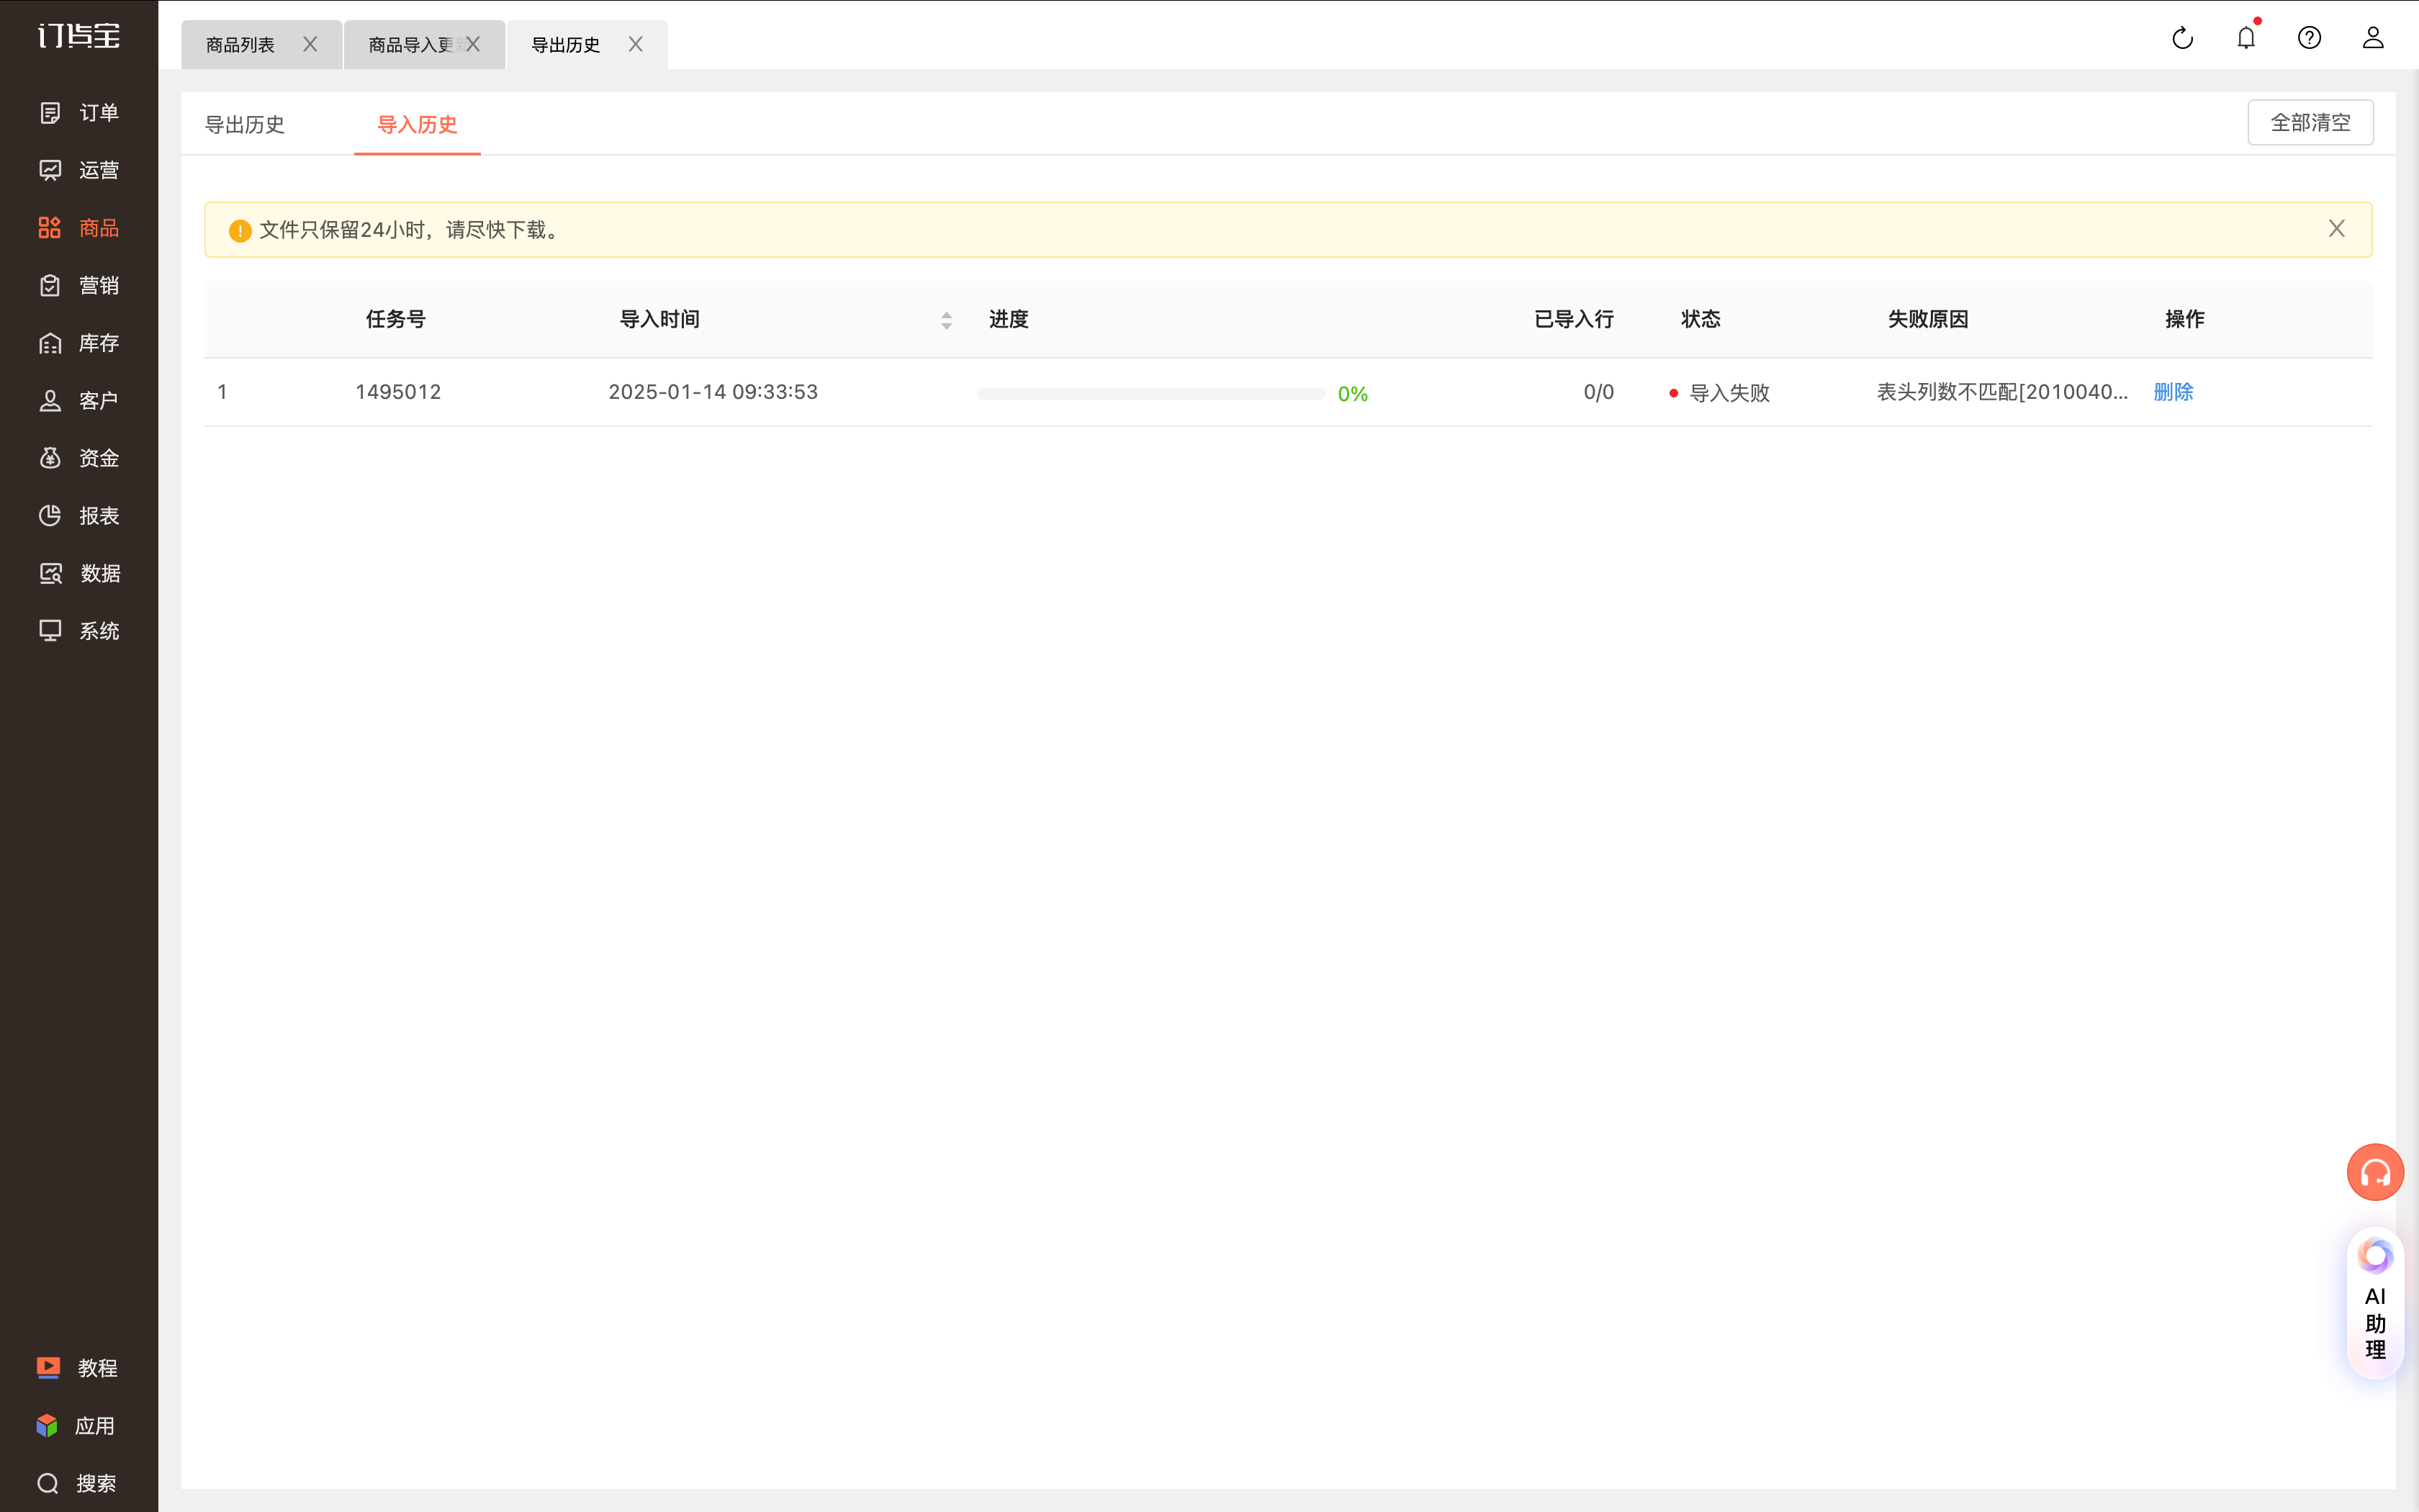
Task: Click the truncated 表头列数不匹配 failure reason
Action: point(2002,392)
